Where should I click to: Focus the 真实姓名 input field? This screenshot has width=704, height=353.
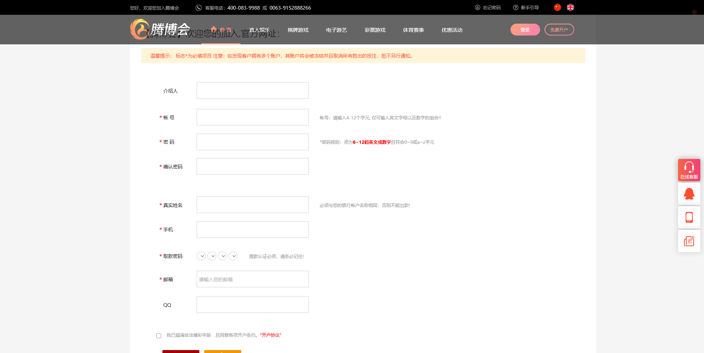253,205
